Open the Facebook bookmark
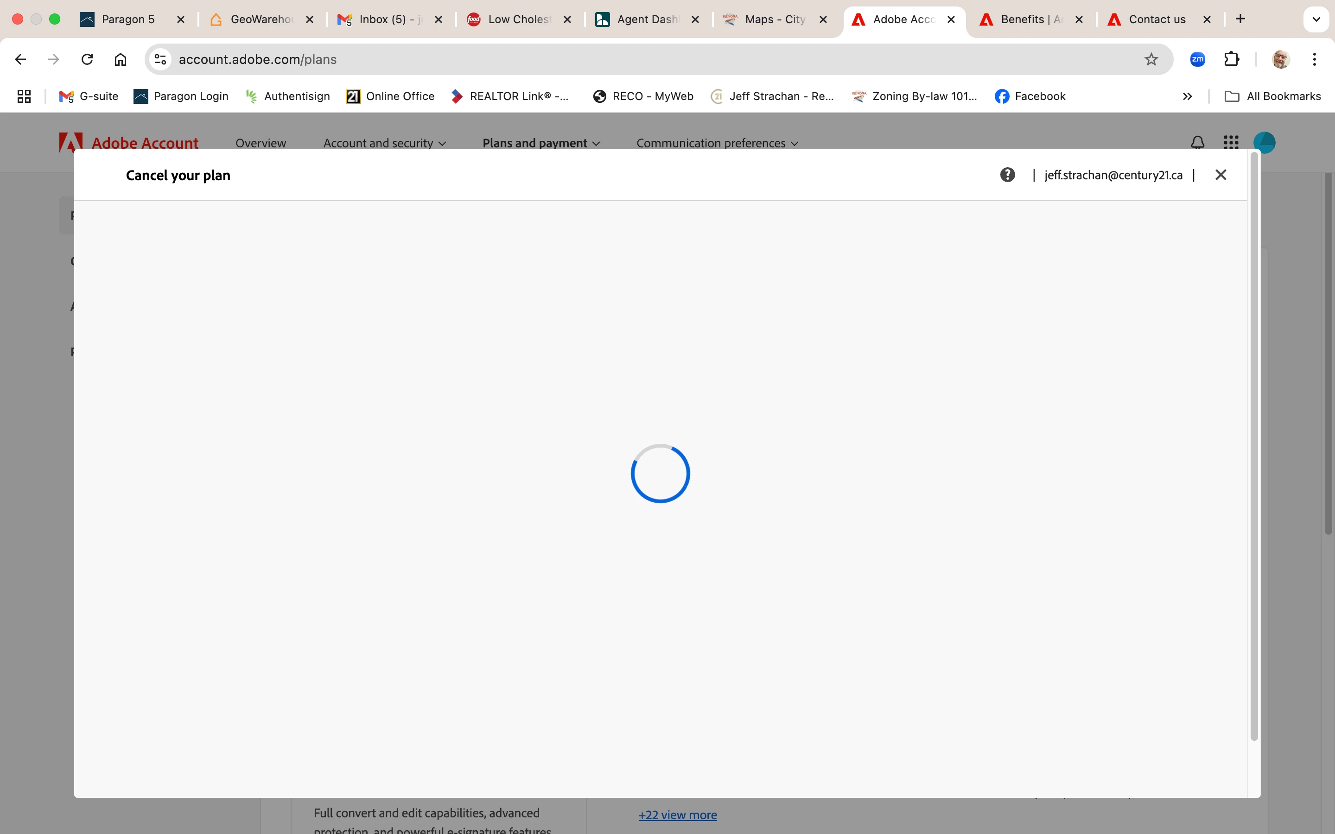Screen dimensions: 1335x834 pyautogui.click(x=1030, y=96)
